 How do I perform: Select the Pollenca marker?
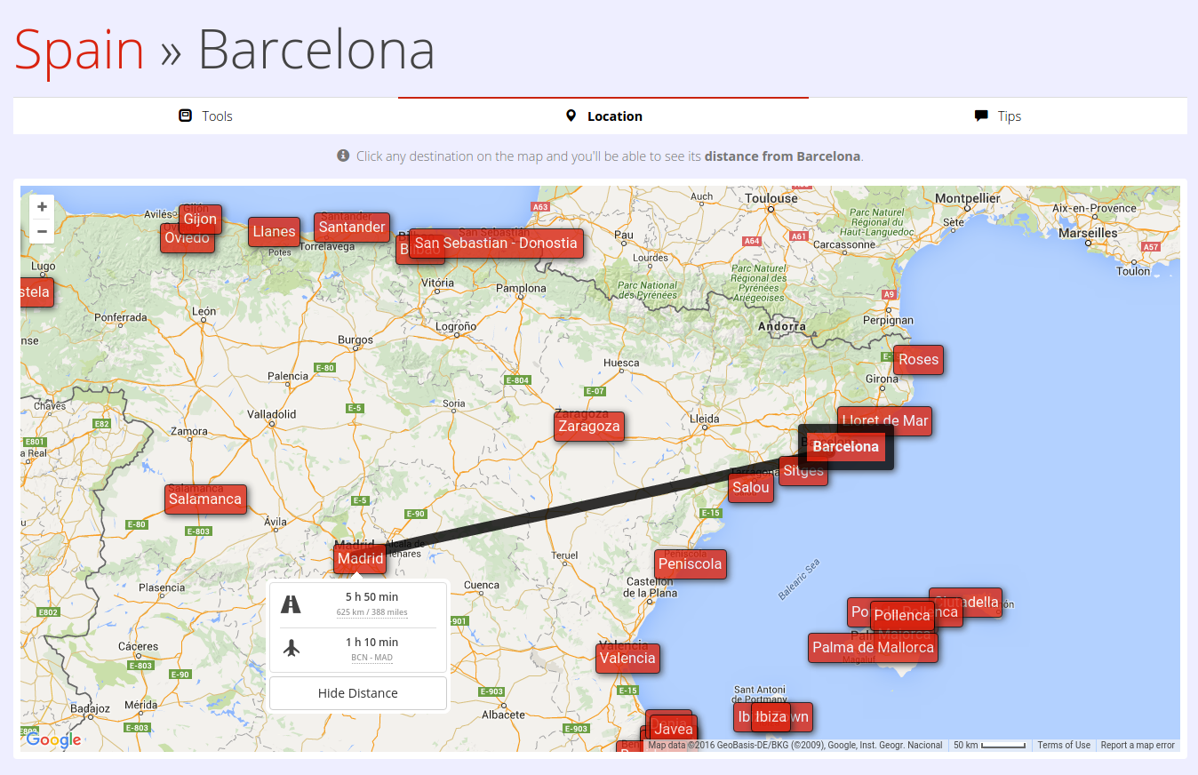click(902, 616)
